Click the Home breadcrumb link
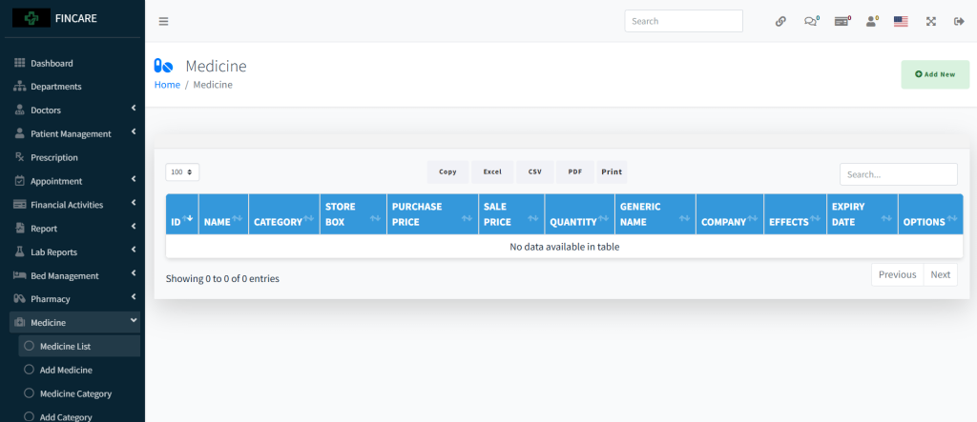977x422 pixels. click(x=167, y=85)
